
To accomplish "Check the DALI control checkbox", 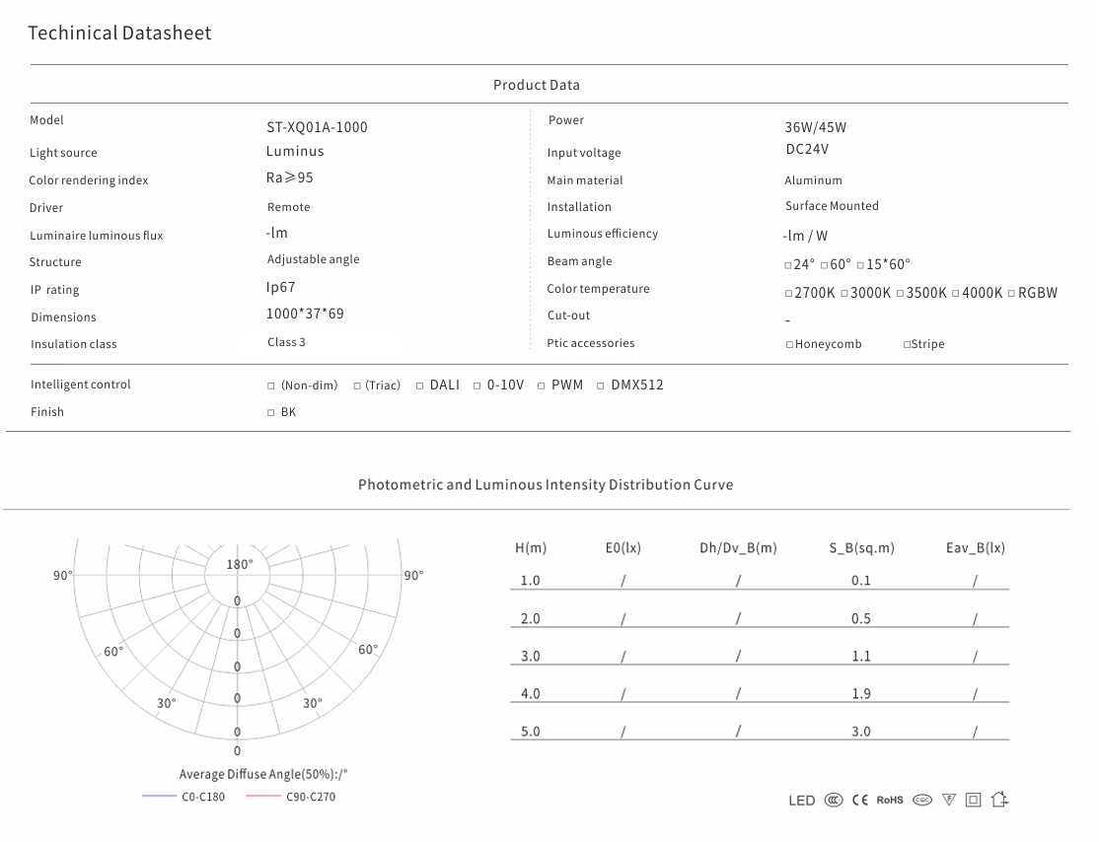I will click(x=420, y=386).
